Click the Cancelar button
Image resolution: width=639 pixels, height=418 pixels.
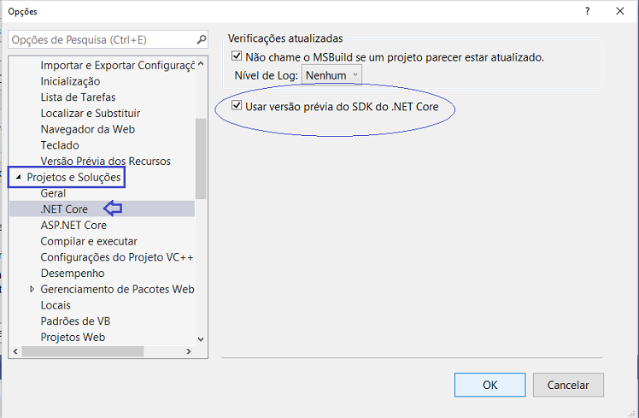tap(568, 385)
